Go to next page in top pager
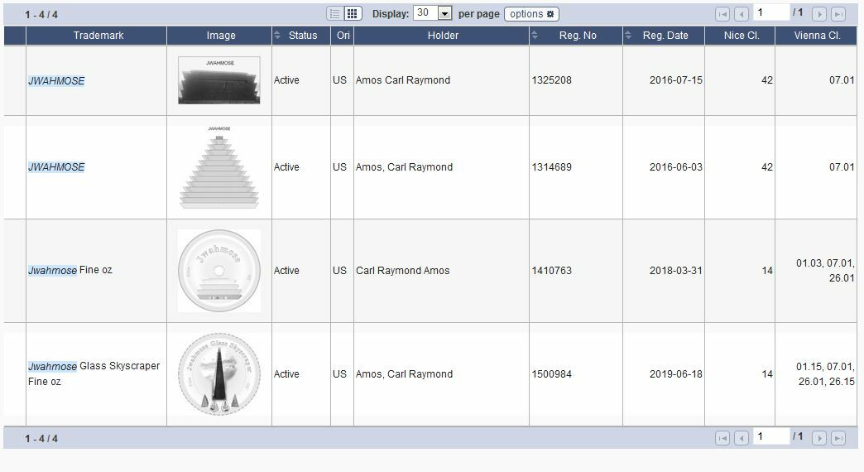The width and height of the screenshot is (864, 472). coord(819,14)
